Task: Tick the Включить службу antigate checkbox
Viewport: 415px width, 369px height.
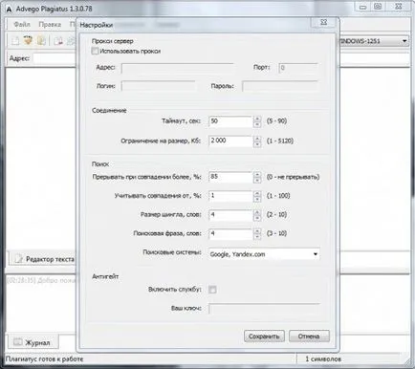Action: click(x=212, y=290)
